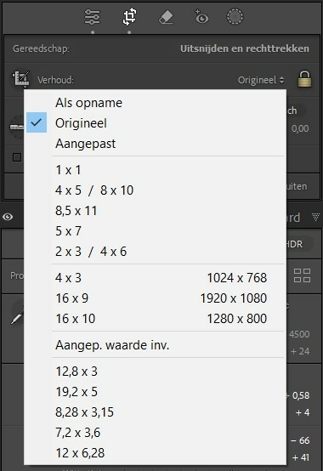The image size is (323, 471).
Task: Collapse the panel with the triangle arrow
Action: (x=315, y=217)
